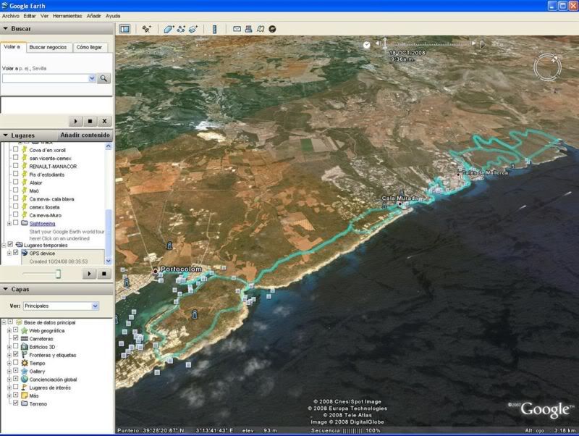Click the add image overlay icon

click(x=193, y=29)
